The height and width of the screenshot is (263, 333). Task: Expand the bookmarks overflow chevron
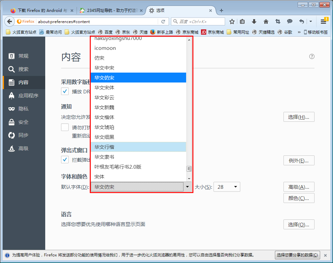pos(298,32)
